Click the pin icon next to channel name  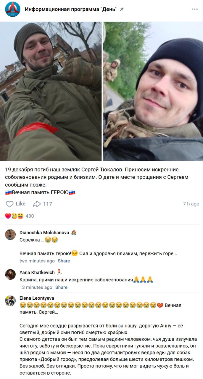pyautogui.click(x=122, y=9)
